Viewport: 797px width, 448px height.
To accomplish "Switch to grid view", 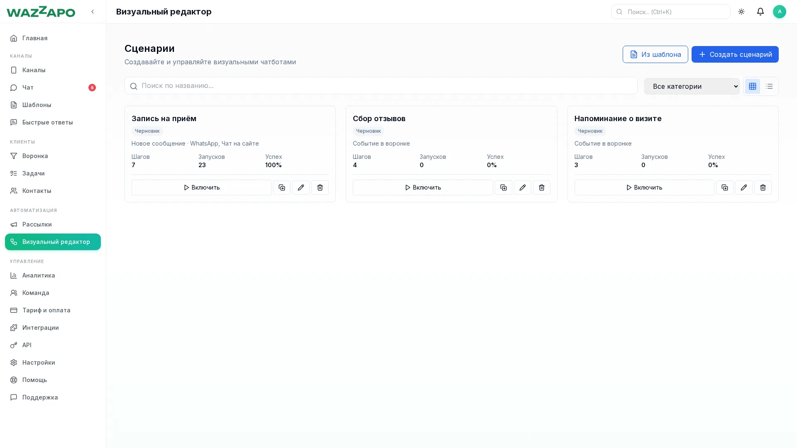I will click(x=753, y=86).
